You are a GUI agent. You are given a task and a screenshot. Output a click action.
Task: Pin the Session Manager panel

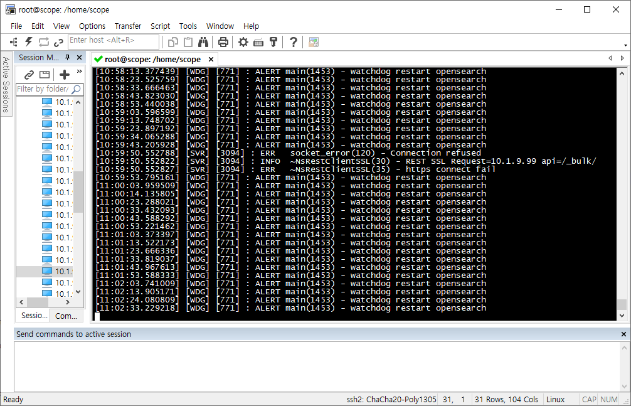click(68, 58)
